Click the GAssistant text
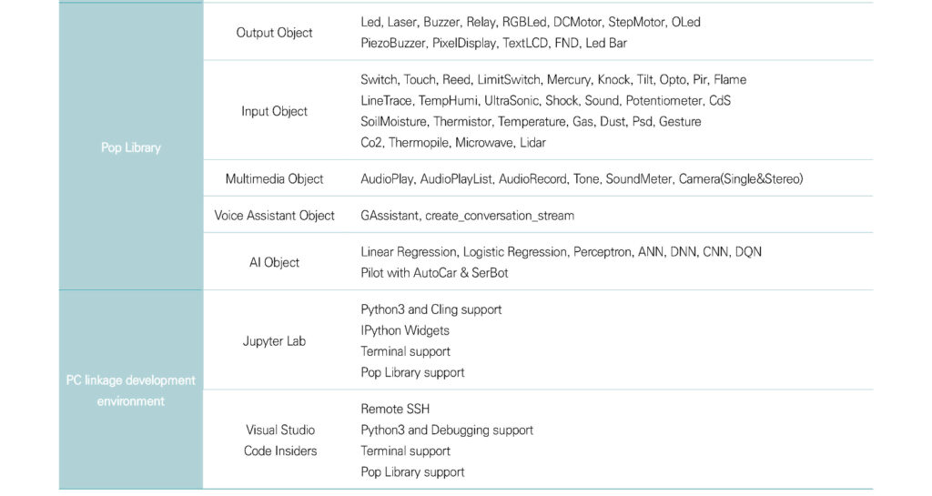 pos(390,216)
